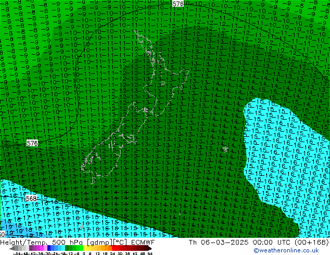This screenshot has width=330, height=255.
Task: Click the Chatham Islands outline east of New Zealand
Action: tap(225, 149)
